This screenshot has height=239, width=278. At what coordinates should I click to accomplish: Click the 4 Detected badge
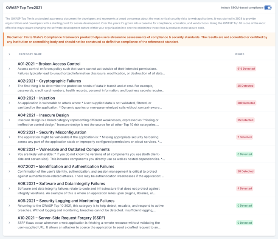pyautogui.click(x=244, y=188)
